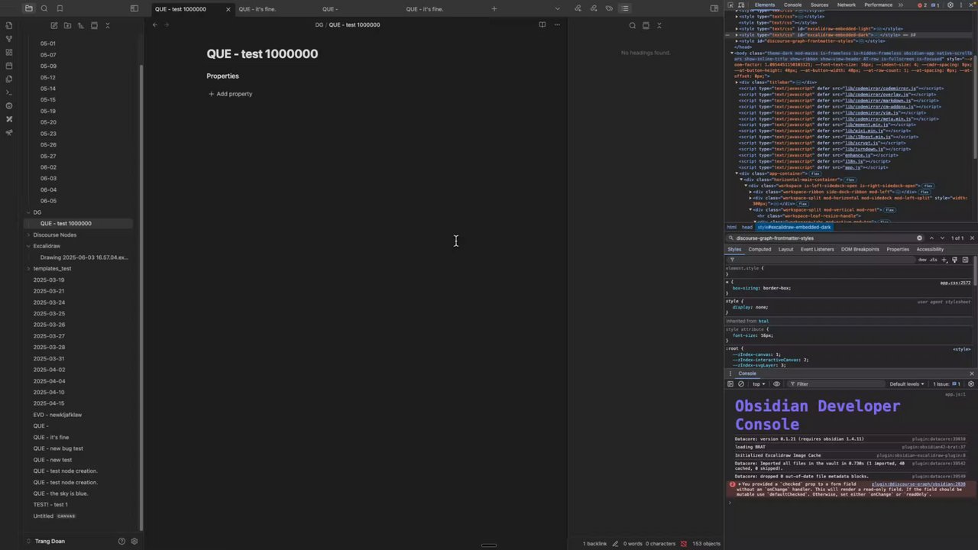The image size is (978, 550).
Task: Toggle the console sidebar icon
Action: pyautogui.click(x=730, y=384)
